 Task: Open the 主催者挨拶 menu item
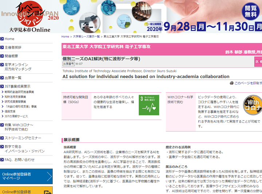[x=13, y=48]
